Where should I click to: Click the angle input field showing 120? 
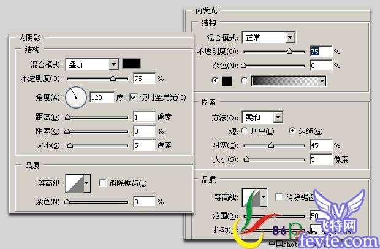(102, 98)
